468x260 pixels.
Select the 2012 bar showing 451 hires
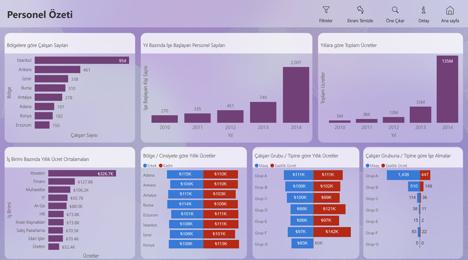[230, 117]
